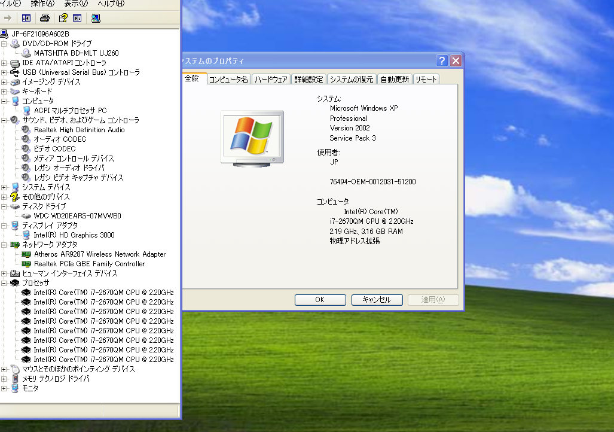Click the MATSHITA BD-MLT UJ260 drive icon
614x432 pixels.
pyautogui.click(x=27, y=53)
